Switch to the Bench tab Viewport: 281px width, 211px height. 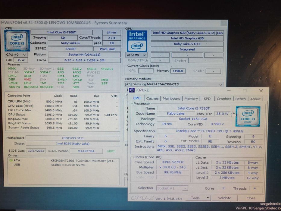pyautogui.click(x=240, y=99)
